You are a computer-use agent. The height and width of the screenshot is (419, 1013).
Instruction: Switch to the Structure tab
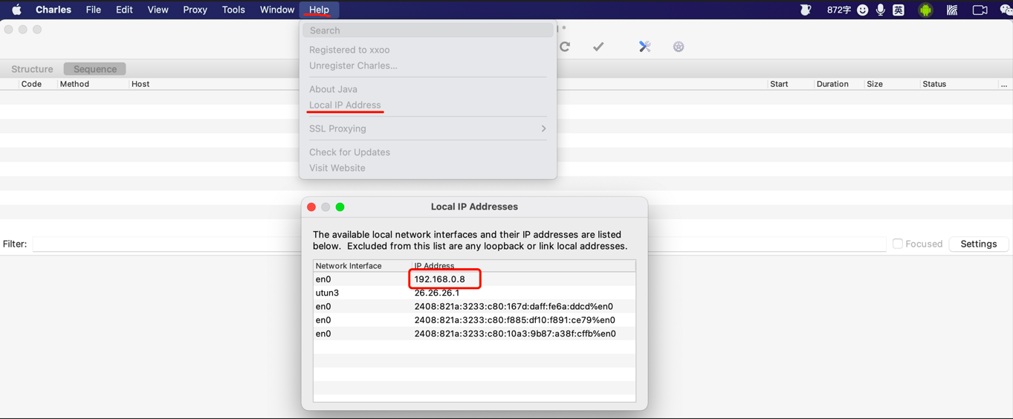tap(32, 69)
